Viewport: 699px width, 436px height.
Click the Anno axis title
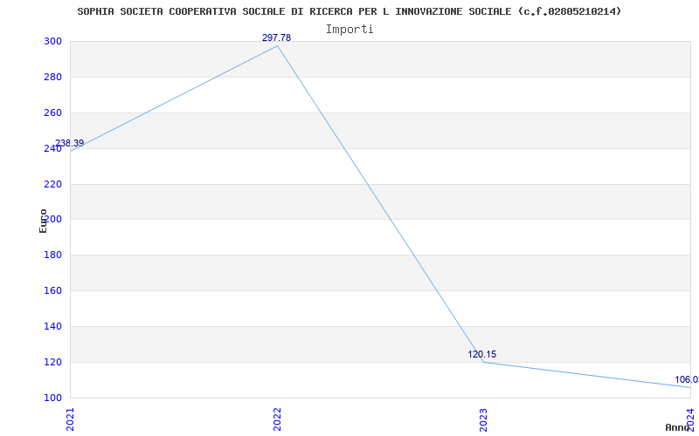tap(678, 427)
